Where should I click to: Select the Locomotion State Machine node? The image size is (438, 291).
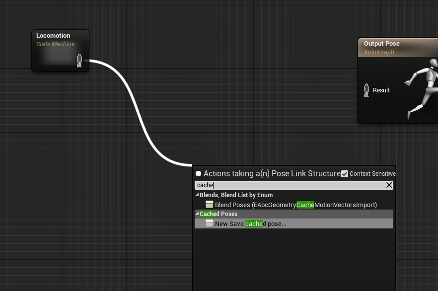[61, 51]
